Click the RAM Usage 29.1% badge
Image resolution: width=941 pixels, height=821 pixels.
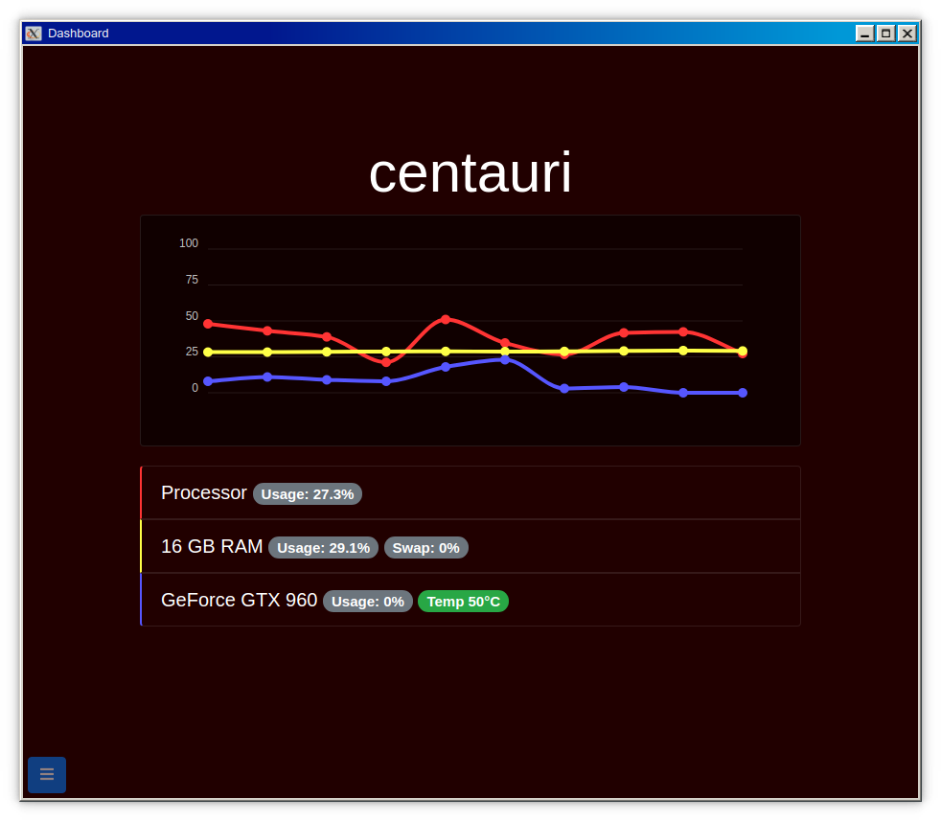click(x=323, y=548)
